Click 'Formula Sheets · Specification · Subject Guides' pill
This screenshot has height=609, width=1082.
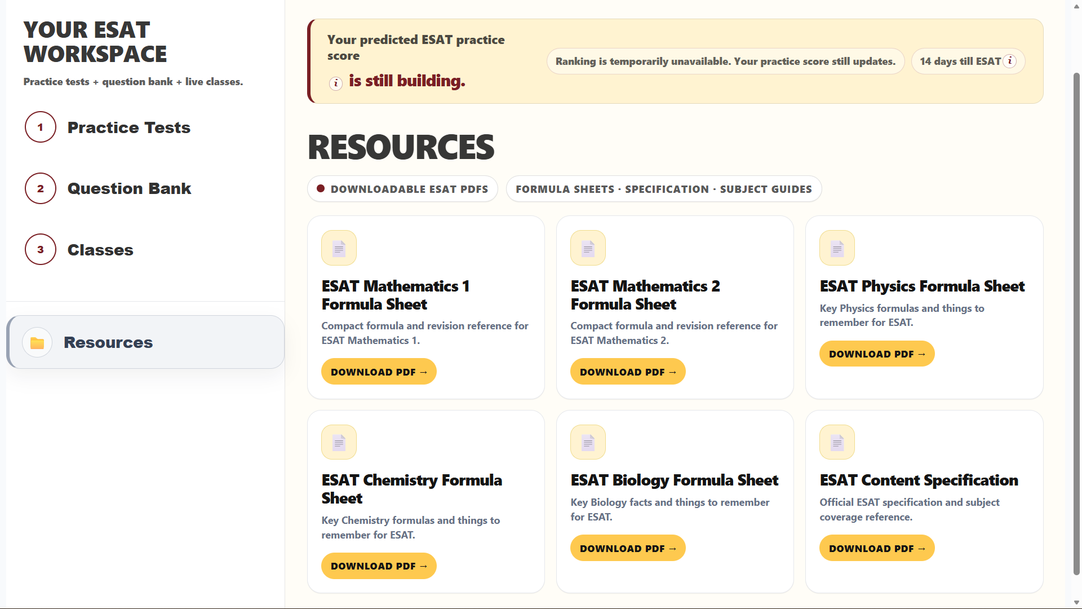coord(664,189)
